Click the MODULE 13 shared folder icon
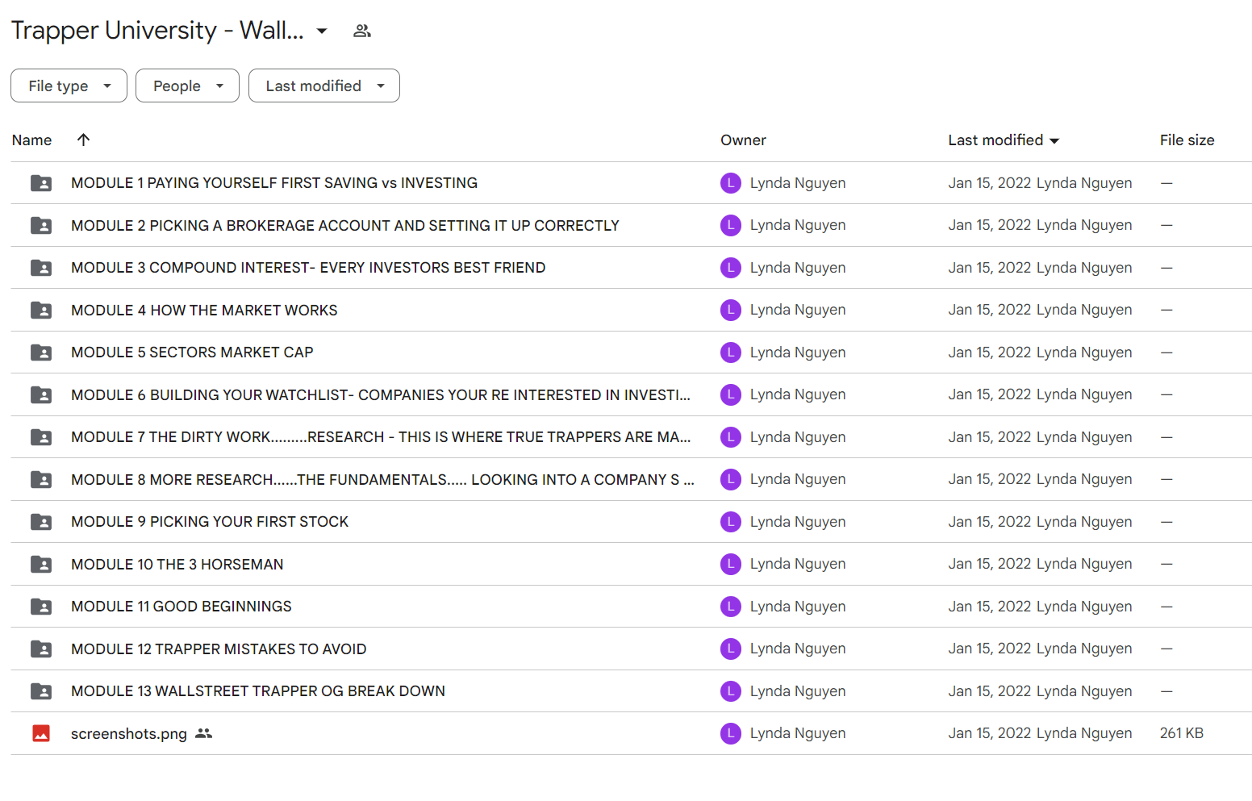This screenshot has height=801, width=1252. [41, 691]
